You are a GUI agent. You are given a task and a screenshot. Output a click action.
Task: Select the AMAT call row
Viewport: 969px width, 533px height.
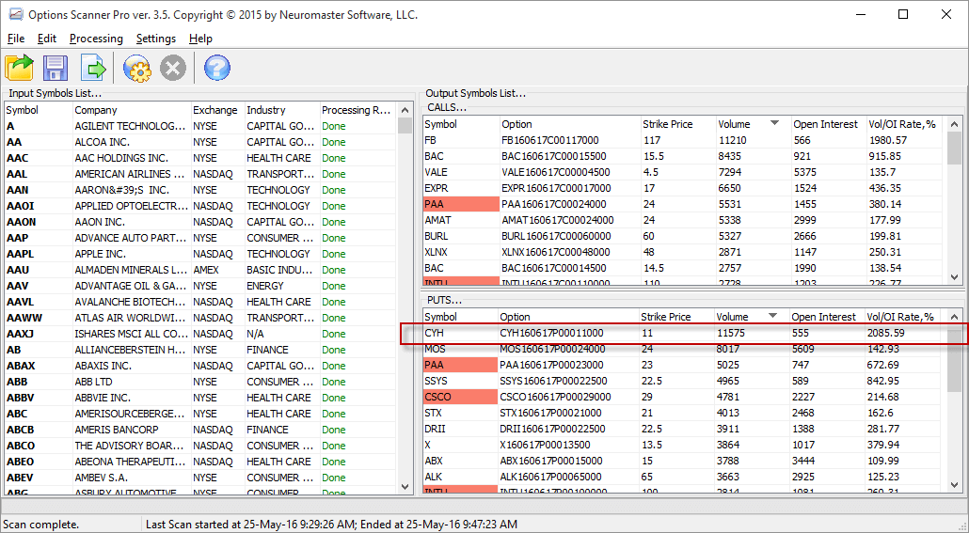point(684,220)
